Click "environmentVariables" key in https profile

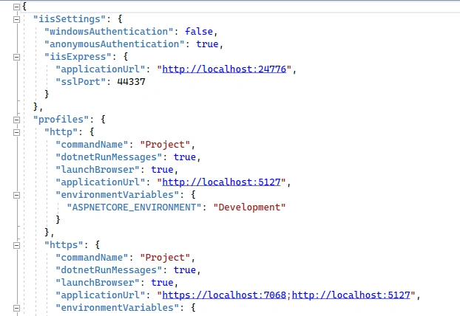pos(118,308)
